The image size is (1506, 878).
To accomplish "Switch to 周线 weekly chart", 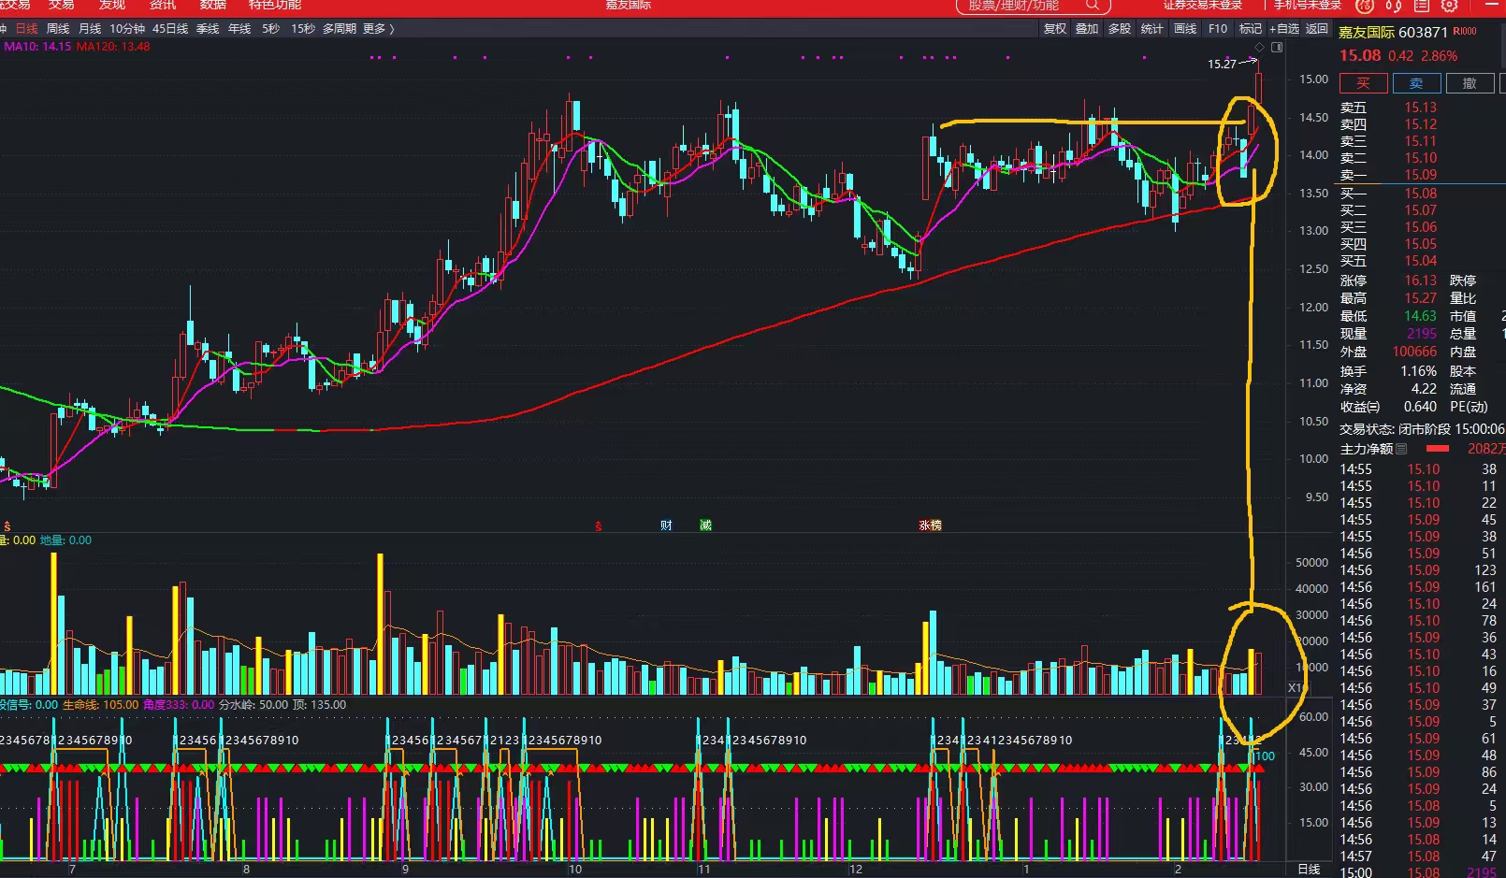I will point(58,29).
